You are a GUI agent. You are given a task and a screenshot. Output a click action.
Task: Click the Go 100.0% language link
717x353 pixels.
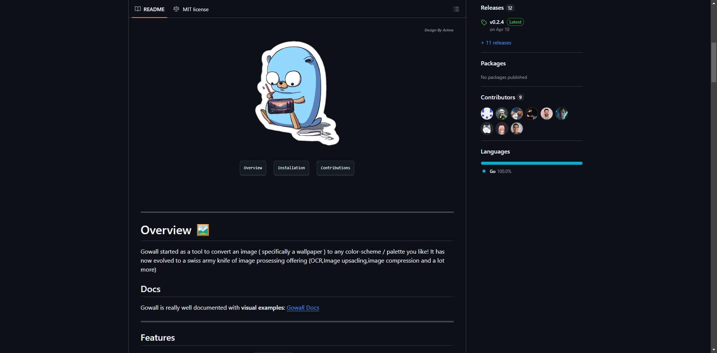pos(497,171)
